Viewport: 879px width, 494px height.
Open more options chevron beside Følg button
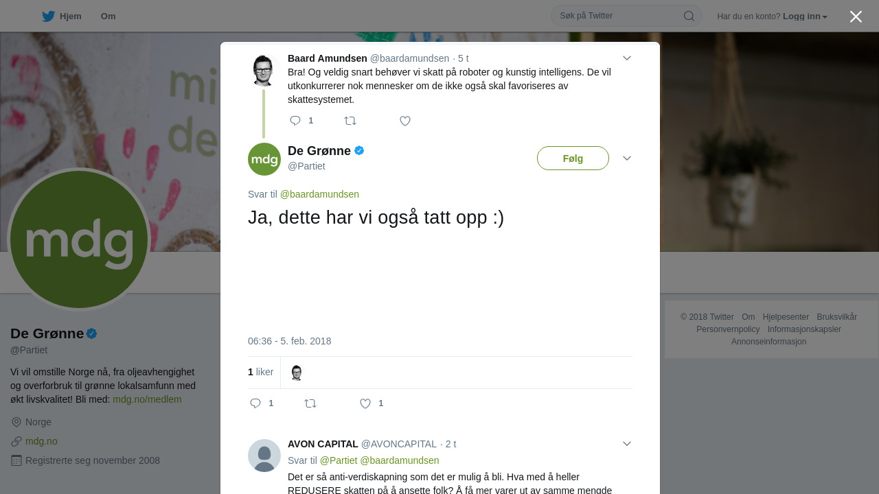(627, 158)
